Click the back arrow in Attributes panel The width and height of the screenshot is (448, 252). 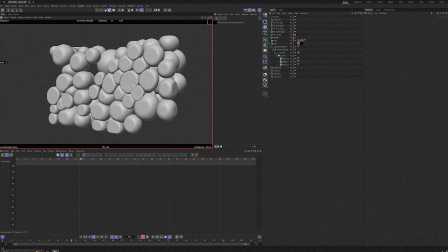431,13
